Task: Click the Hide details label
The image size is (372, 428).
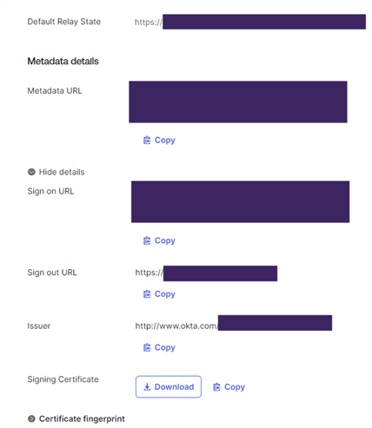Action: click(x=62, y=172)
